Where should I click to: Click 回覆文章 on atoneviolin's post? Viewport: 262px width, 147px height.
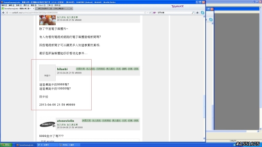[86, 120]
